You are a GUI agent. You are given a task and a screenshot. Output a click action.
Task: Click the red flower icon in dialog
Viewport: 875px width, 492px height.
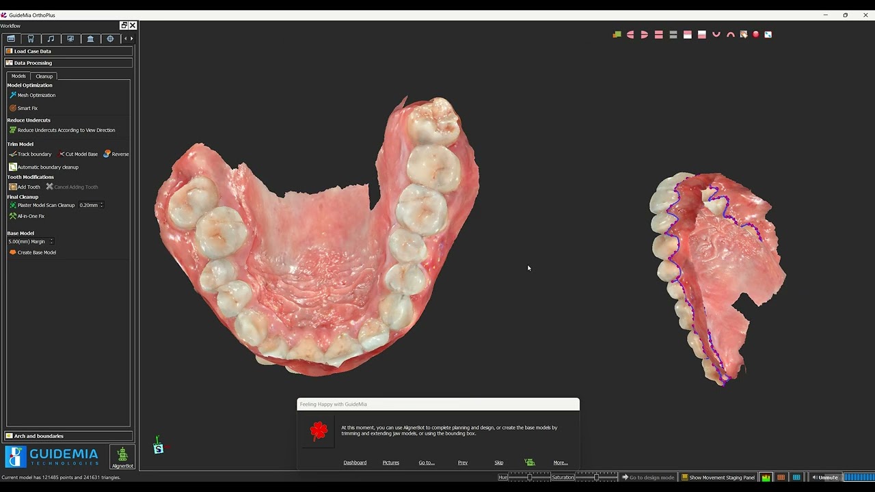point(319,430)
